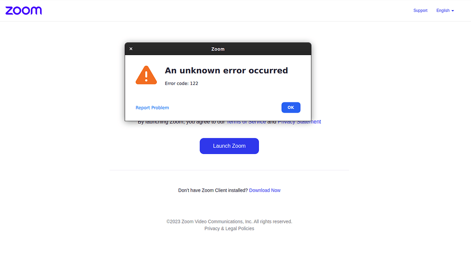This screenshot has width=471, height=266.
Task: Click the Zoom logo in the header
Action: pos(23,11)
